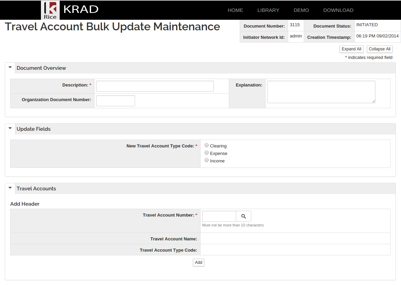Click the Travel Account Name label
This screenshot has height=285, width=401.
point(174,239)
